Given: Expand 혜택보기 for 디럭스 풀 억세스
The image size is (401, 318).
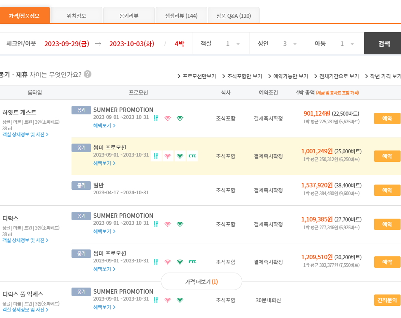Looking at the screenshot, I should (104, 307).
